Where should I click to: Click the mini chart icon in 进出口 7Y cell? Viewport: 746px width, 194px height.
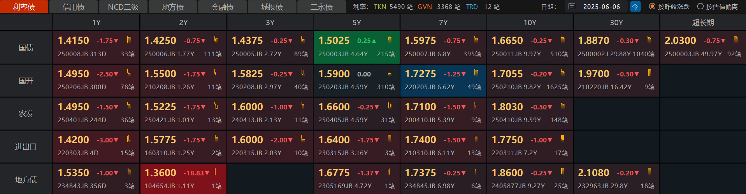pos(476,139)
